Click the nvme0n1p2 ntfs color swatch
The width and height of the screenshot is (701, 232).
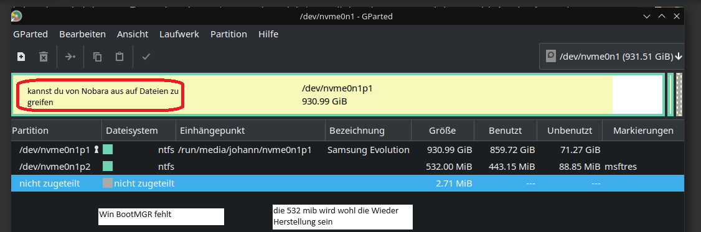[x=107, y=166]
